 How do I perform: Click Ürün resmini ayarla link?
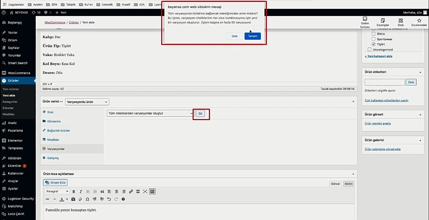point(377,124)
